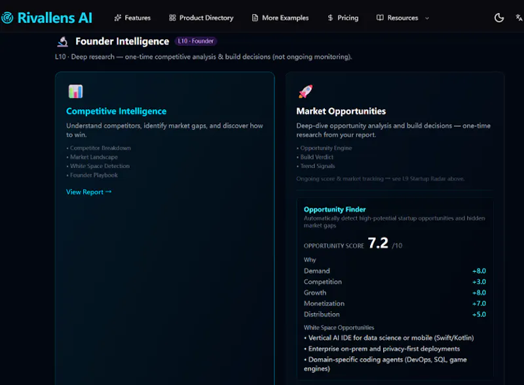Viewport: 524px width, 385px height.
Task: Open the Competitive Intelligence heading
Action: (117, 111)
